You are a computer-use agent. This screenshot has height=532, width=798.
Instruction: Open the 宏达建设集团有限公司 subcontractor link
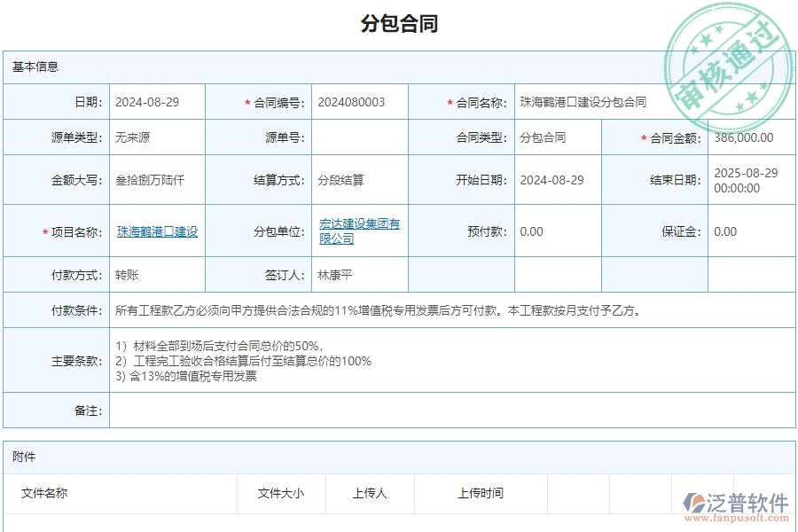359,231
